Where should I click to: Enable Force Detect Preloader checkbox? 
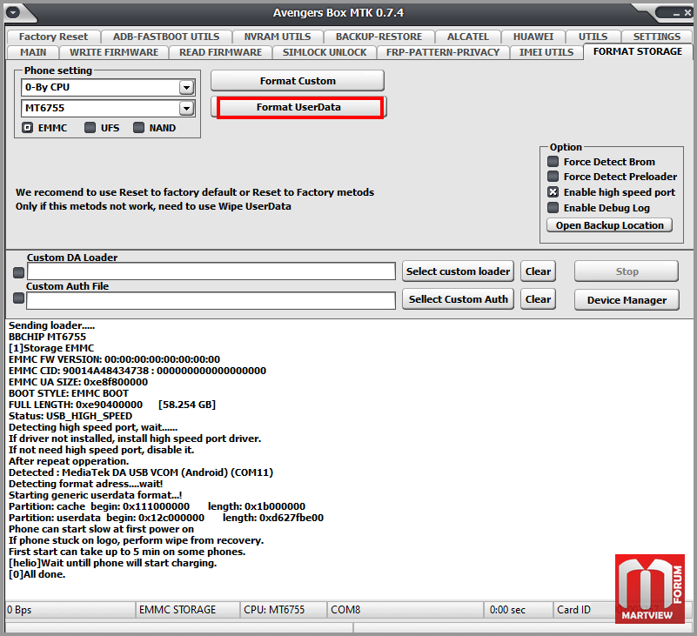(553, 177)
